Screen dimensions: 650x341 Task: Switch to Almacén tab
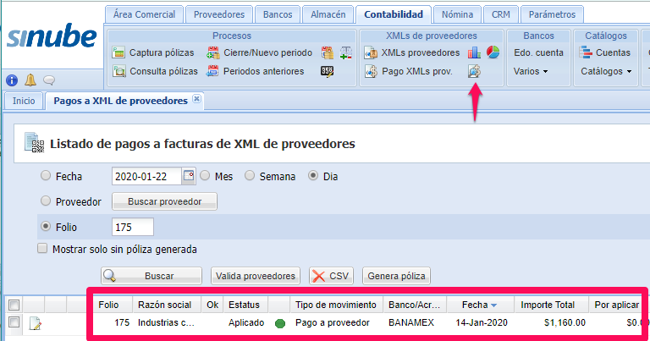tap(328, 14)
